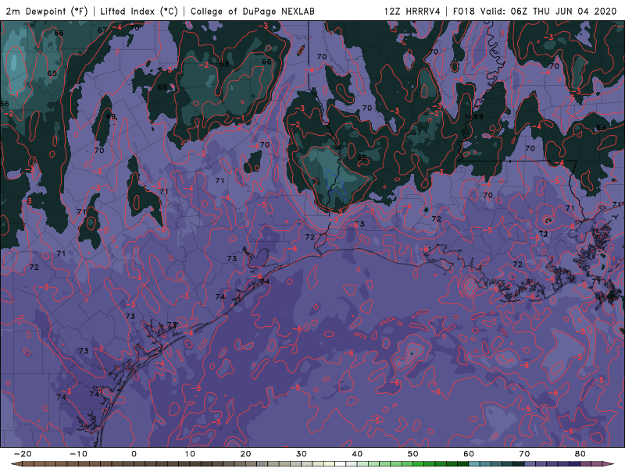Click the 30 tick label on the color scale
Viewport: 625px width, 468px height.
pyautogui.click(x=302, y=454)
